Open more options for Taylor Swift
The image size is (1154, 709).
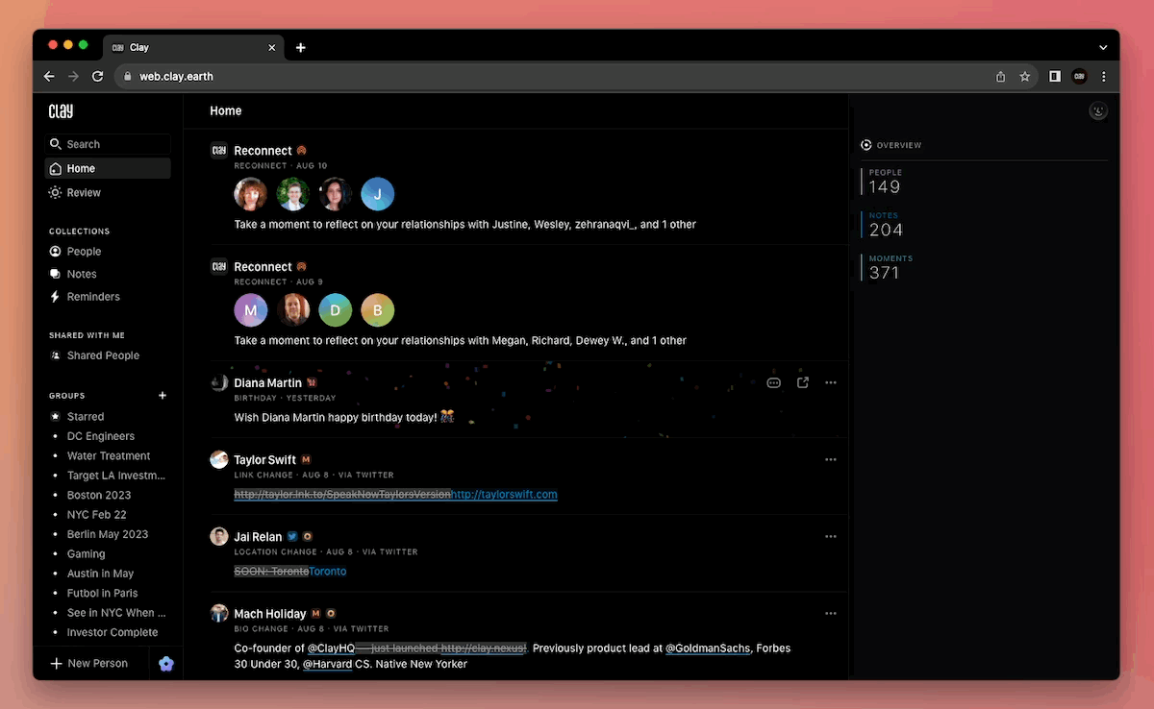click(x=831, y=459)
